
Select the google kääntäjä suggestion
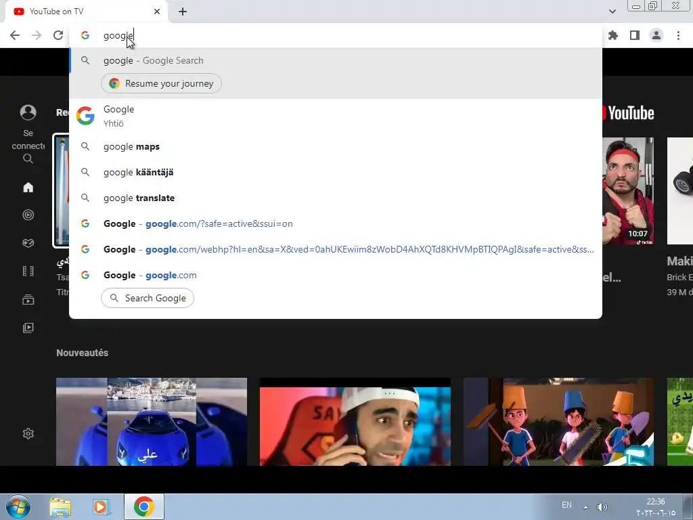pyautogui.click(x=336, y=172)
